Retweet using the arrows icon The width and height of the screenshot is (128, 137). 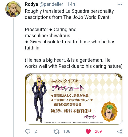[56, 131]
